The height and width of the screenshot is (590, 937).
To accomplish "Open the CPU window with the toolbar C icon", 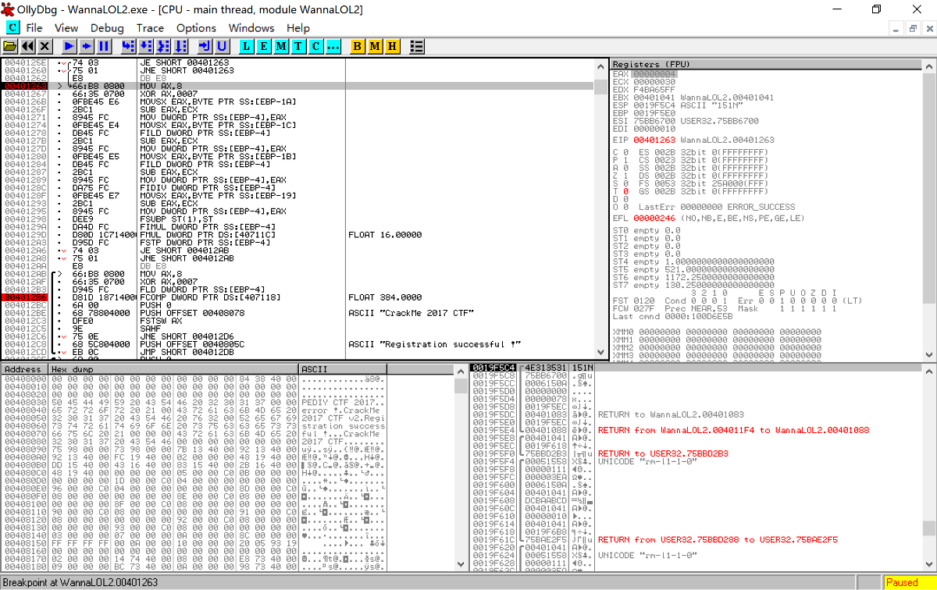I will point(315,47).
